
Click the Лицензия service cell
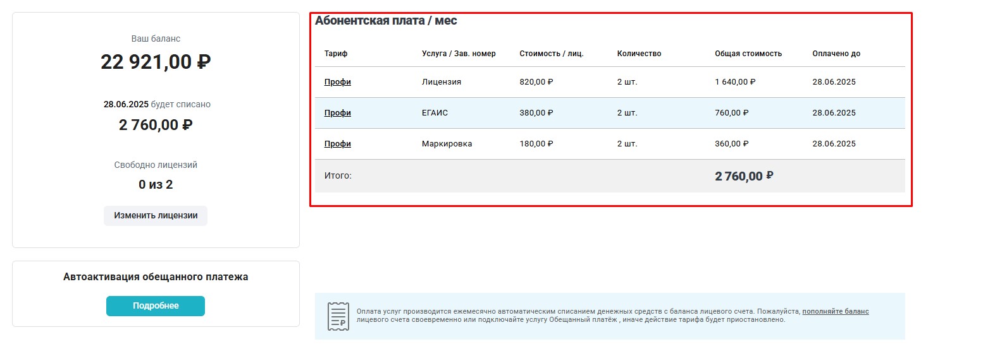click(x=442, y=82)
